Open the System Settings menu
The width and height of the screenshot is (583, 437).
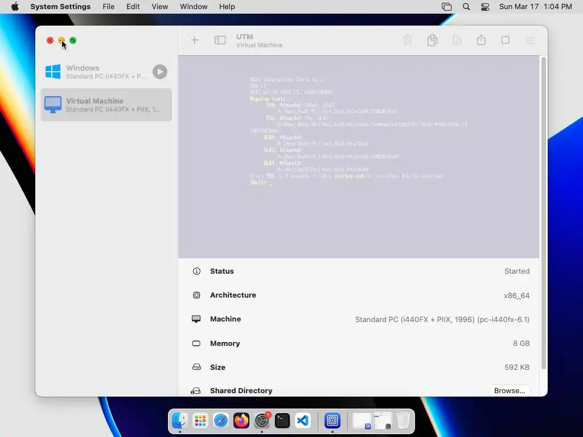60,7
